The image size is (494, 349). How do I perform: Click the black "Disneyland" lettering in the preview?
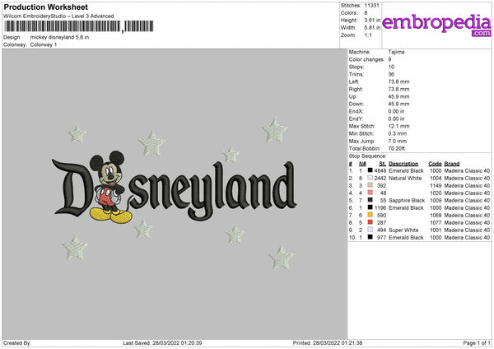(175, 189)
